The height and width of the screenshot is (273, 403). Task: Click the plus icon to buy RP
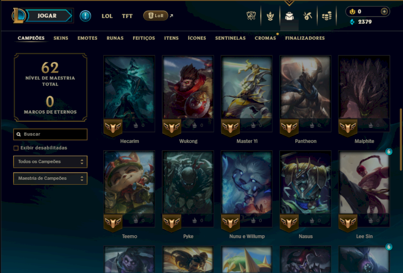(x=384, y=11)
